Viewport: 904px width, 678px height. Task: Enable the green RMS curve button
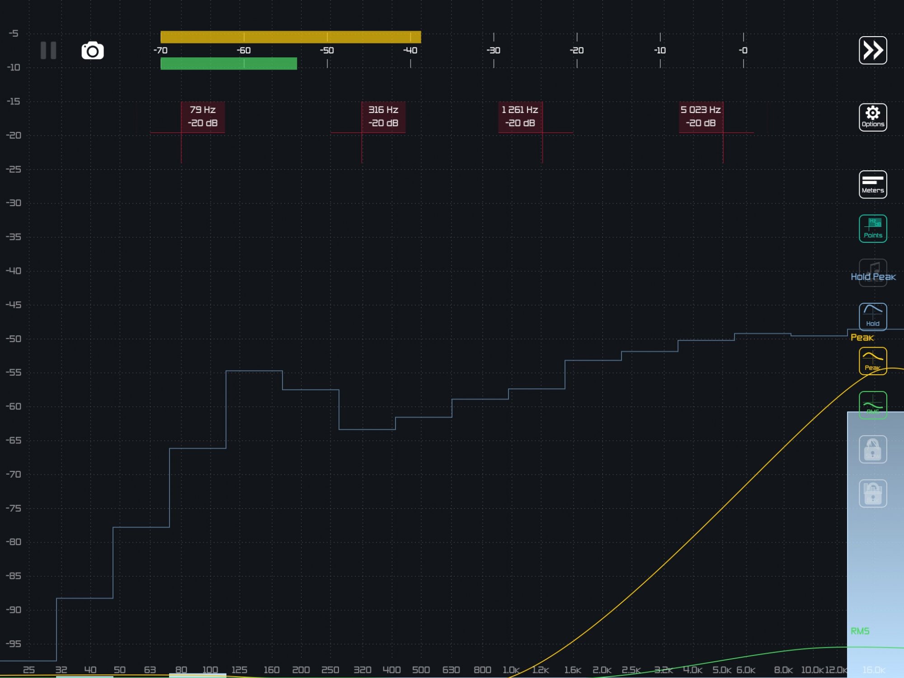point(872,404)
